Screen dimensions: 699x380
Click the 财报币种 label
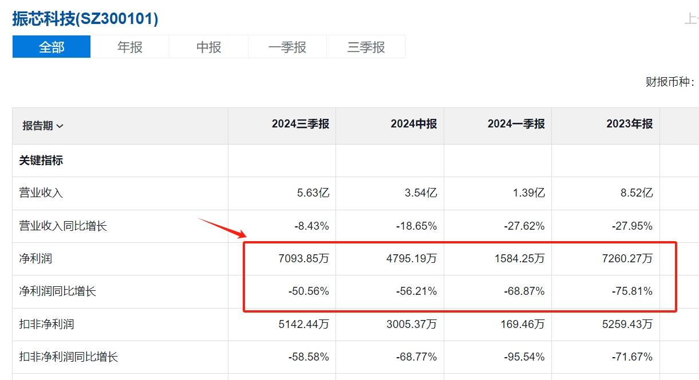pyautogui.click(x=670, y=82)
